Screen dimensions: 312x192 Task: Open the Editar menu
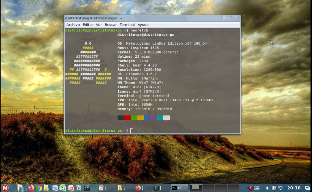pyautogui.click(x=88, y=25)
